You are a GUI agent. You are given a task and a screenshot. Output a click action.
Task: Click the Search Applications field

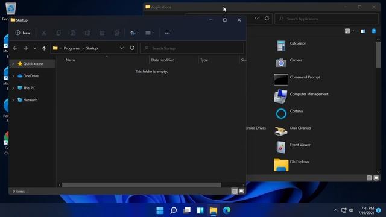coord(326,19)
